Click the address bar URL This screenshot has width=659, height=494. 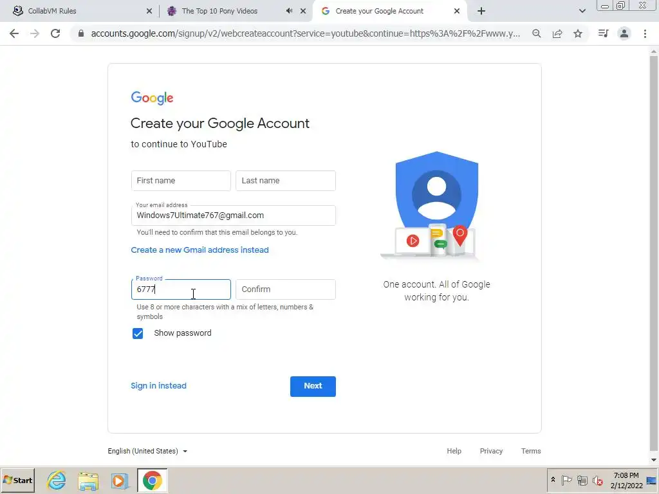click(x=306, y=33)
